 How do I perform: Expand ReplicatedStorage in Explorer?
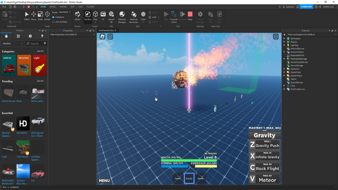pos(284,59)
